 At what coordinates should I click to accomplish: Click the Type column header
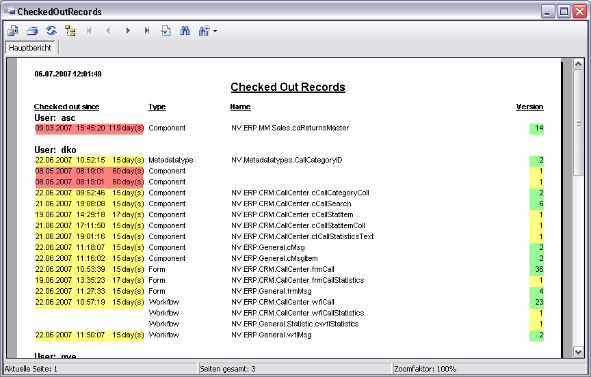(157, 107)
